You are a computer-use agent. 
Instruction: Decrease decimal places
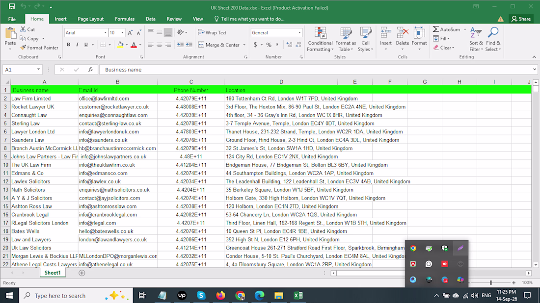click(298, 45)
